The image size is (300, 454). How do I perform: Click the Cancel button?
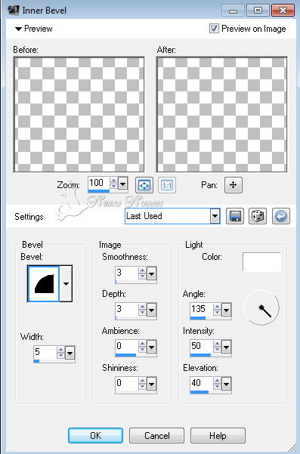tap(156, 435)
